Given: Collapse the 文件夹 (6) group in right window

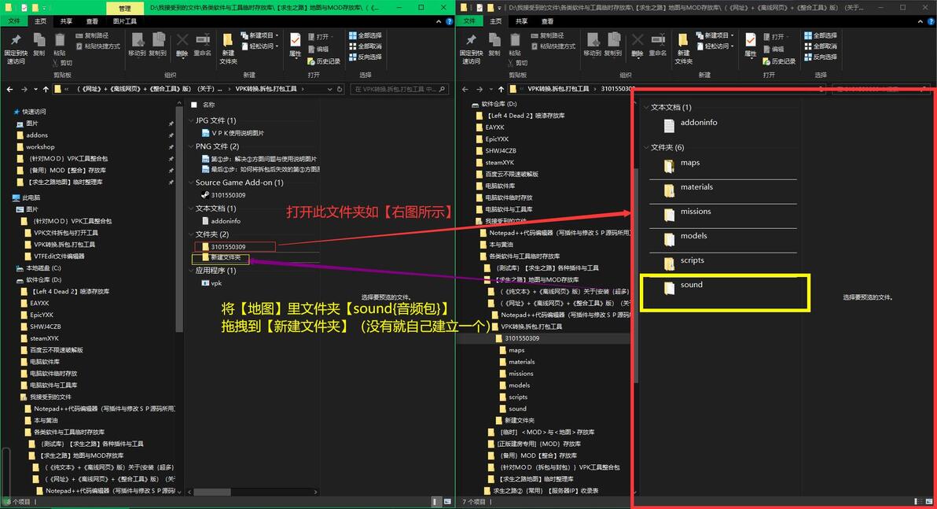Looking at the screenshot, I should pyautogui.click(x=647, y=147).
